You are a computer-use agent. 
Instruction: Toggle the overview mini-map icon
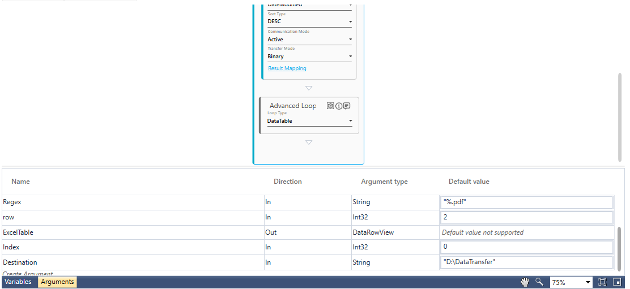(617, 282)
